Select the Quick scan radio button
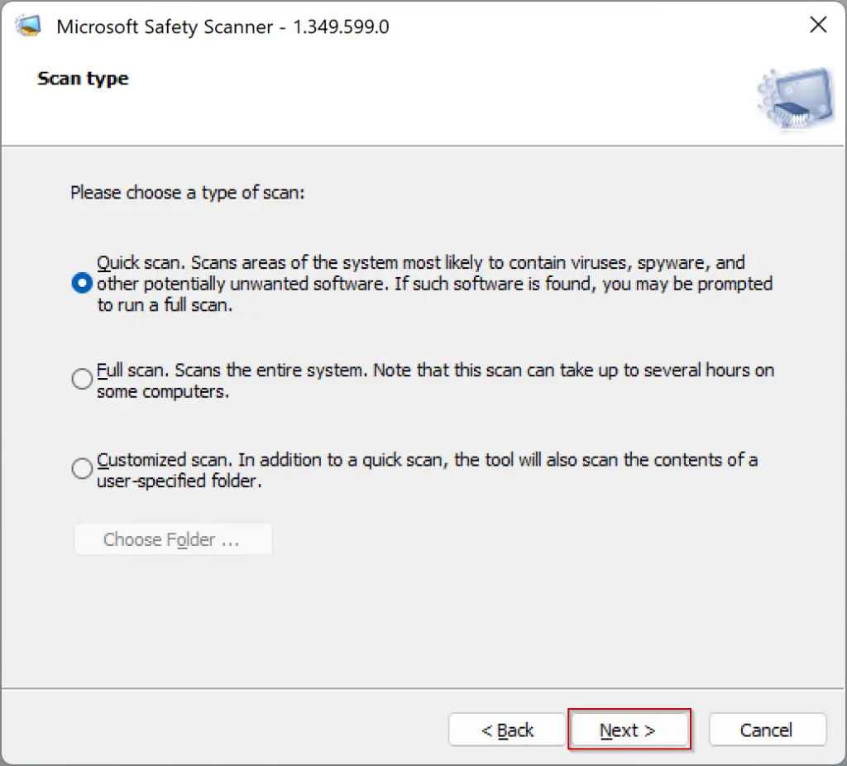This screenshot has height=766, width=847. 82,284
